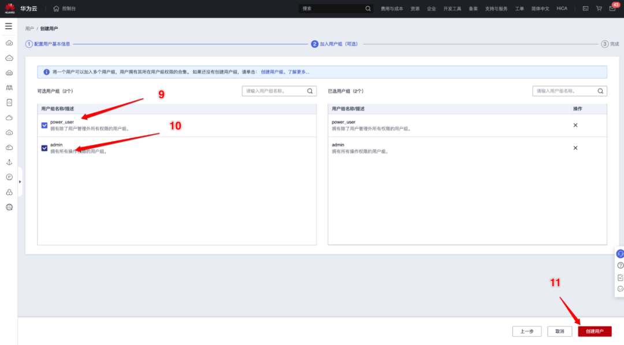The height and width of the screenshot is (345, 624).
Task: Open the 支持与服务 menu
Action: click(x=496, y=9)
